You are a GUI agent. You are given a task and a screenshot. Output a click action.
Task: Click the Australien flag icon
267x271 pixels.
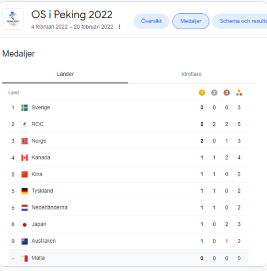coord(24,241)
